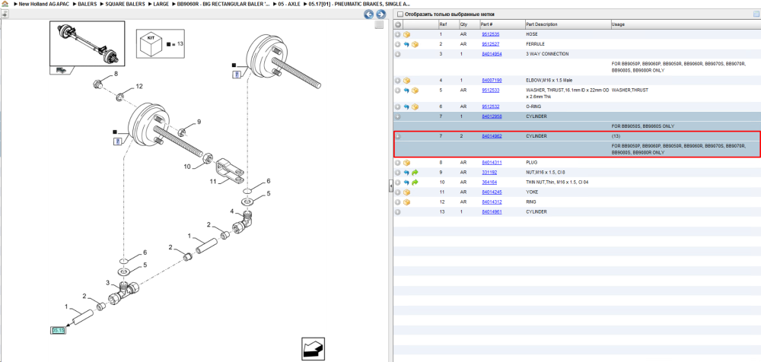Go to the home icon in breadcrumb
761x362 pixels.
tap(5, 4)
